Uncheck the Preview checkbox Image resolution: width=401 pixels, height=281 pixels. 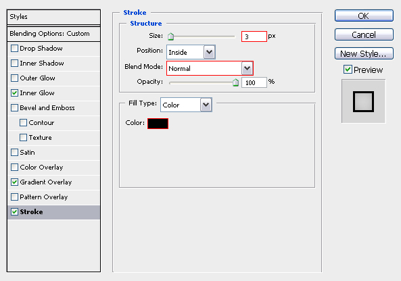348,69
